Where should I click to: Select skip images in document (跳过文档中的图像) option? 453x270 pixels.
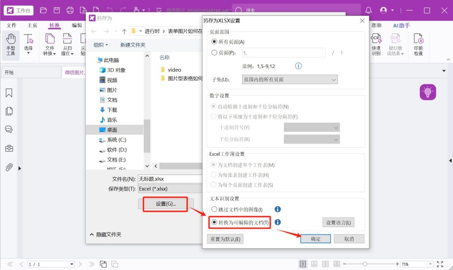215,209
